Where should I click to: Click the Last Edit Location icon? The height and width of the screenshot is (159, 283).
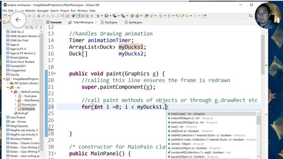click(178, 16)
